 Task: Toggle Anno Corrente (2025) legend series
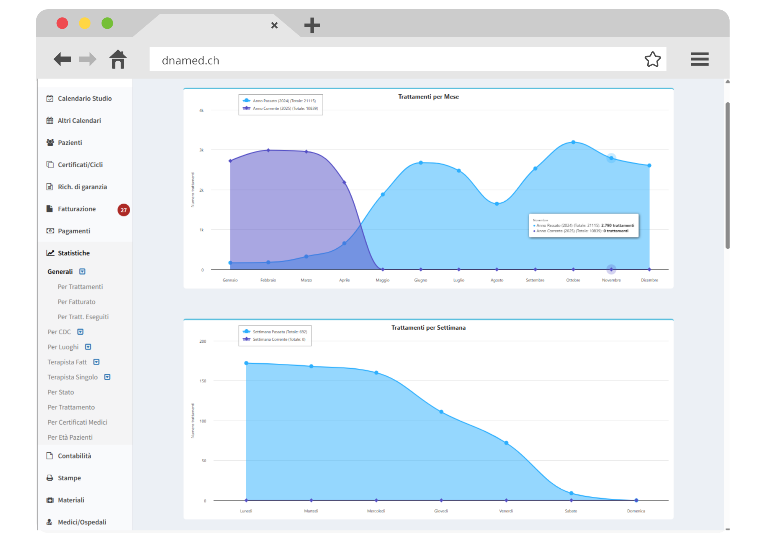pos(285,108)
